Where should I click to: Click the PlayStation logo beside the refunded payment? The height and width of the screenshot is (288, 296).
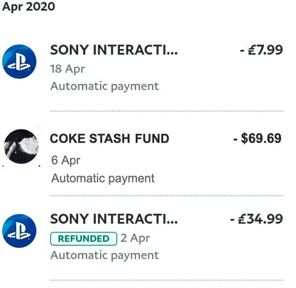click(x=19, y=232)
